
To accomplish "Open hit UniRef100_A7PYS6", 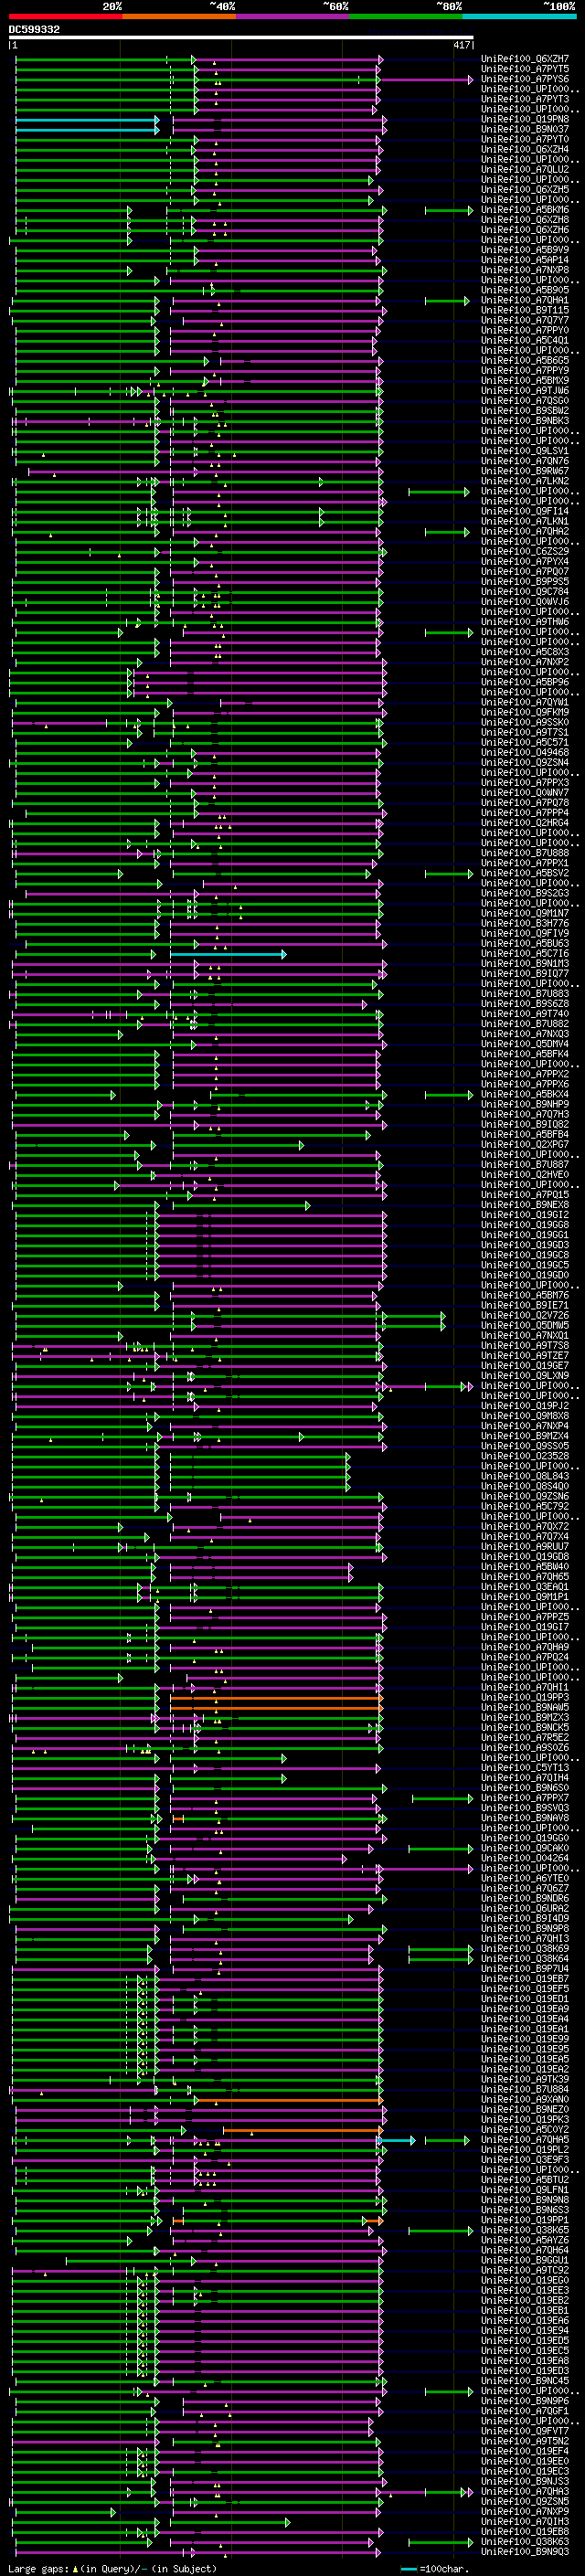I will tap(525, 79).
